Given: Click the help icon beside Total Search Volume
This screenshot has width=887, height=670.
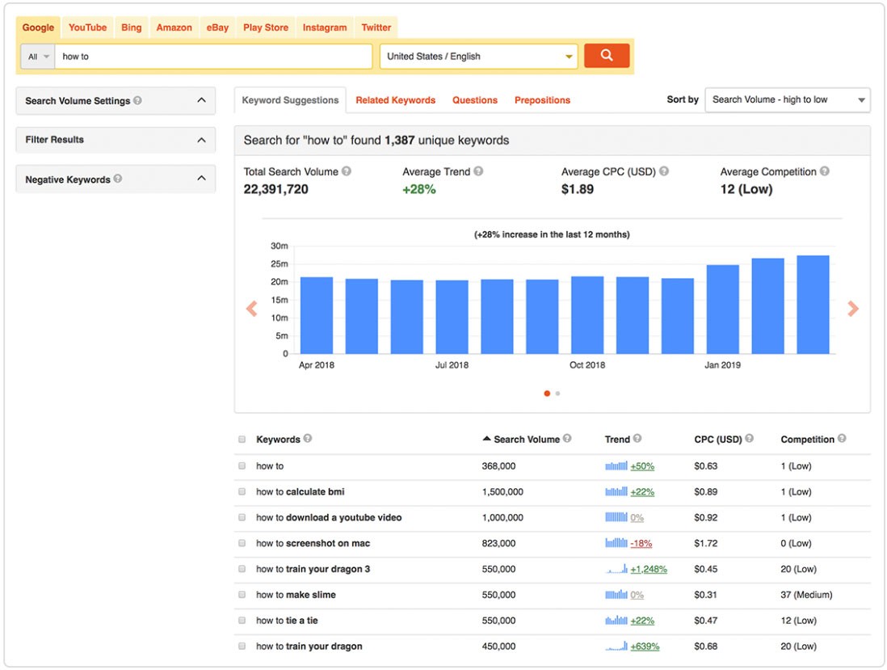Looking at the screenshot, I should (x=347, y=171).
